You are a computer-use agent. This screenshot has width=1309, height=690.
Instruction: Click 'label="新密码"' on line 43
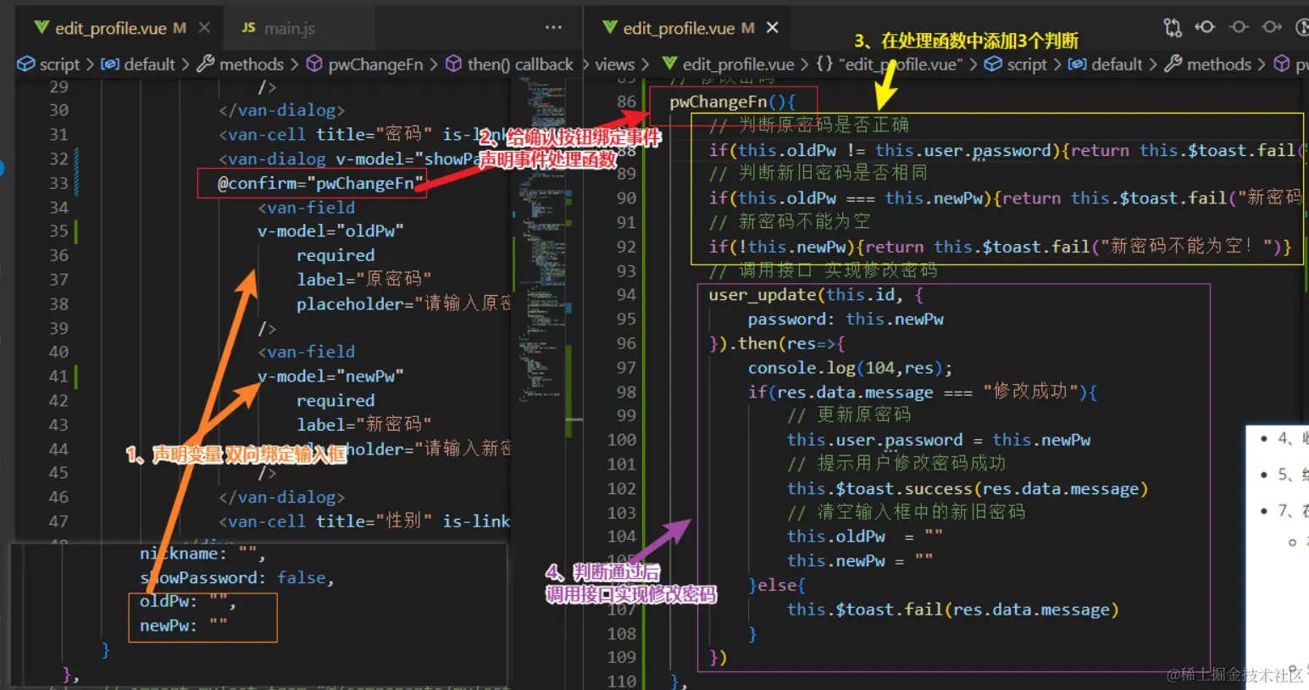(x=363, y=424)
